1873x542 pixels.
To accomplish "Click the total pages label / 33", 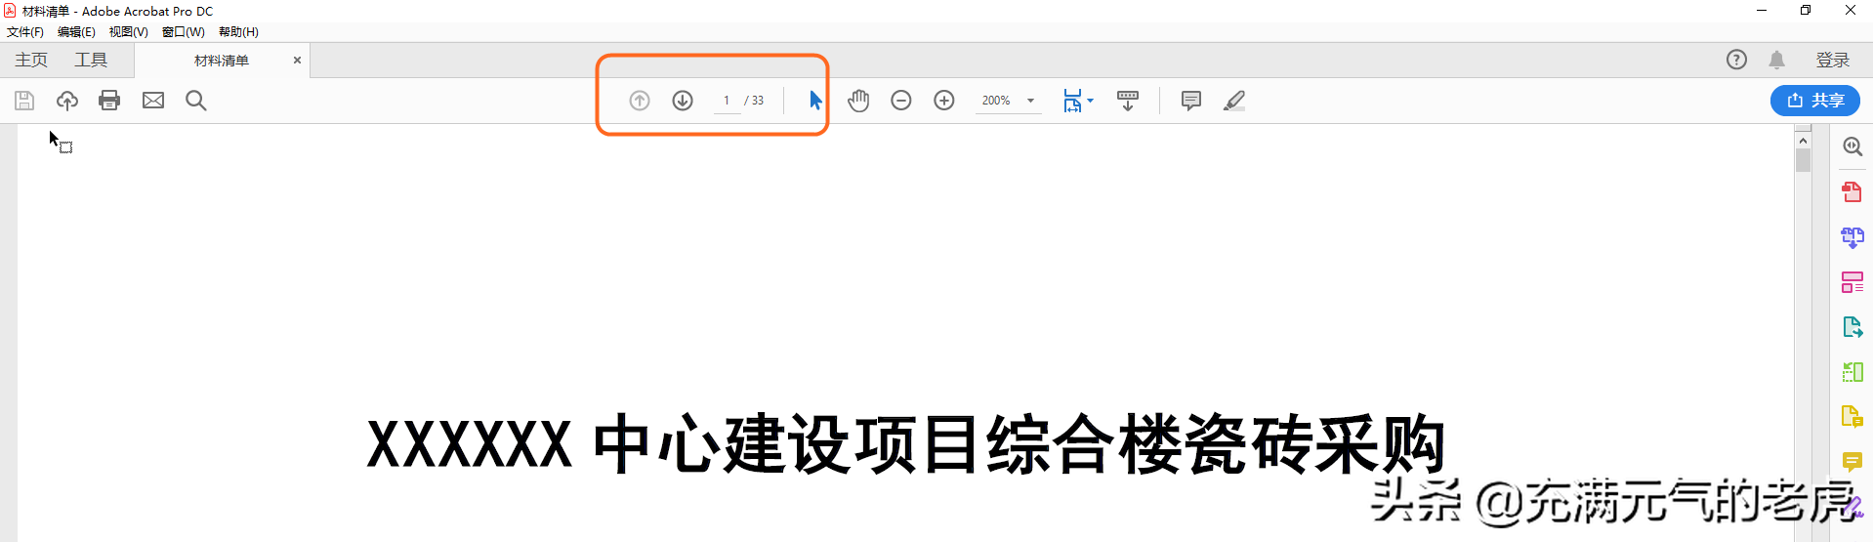I will 754,101.
